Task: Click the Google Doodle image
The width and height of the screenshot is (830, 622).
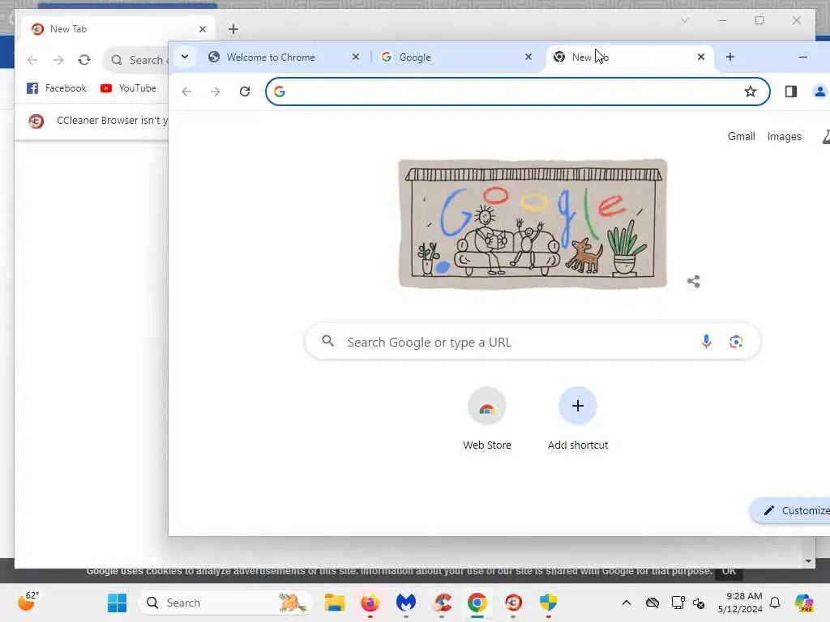Action: tap(533, 224)
